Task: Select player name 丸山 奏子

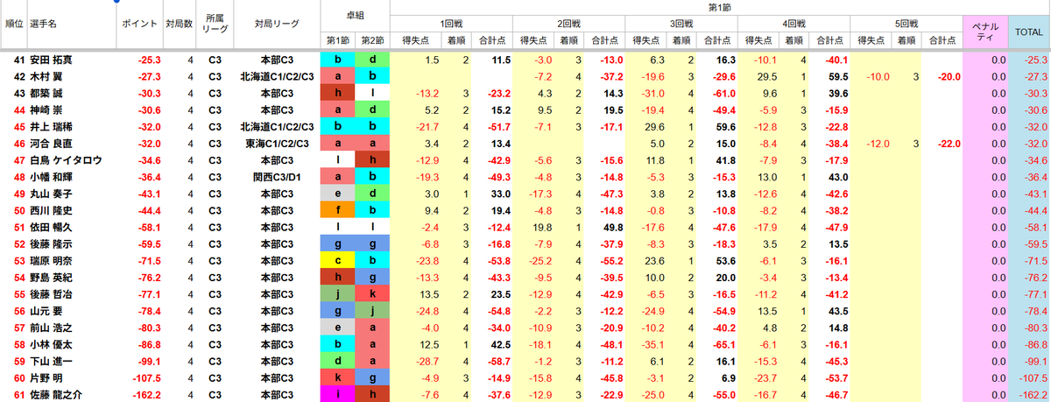Action: coord(51,193)
